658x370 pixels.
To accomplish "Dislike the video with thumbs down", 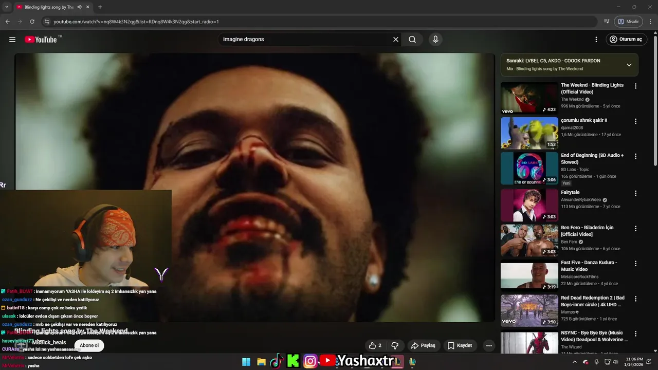I will [x=395, y=346].
